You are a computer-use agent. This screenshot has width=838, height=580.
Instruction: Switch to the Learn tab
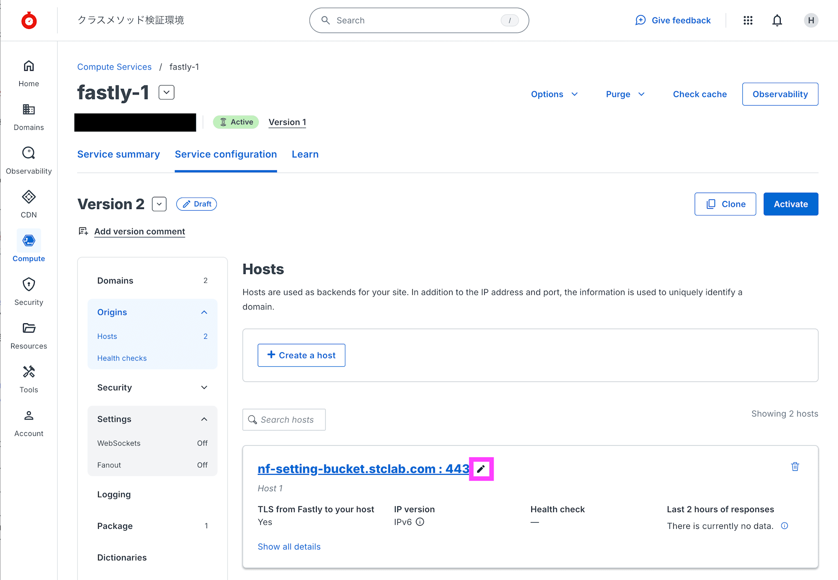point(305,154)
